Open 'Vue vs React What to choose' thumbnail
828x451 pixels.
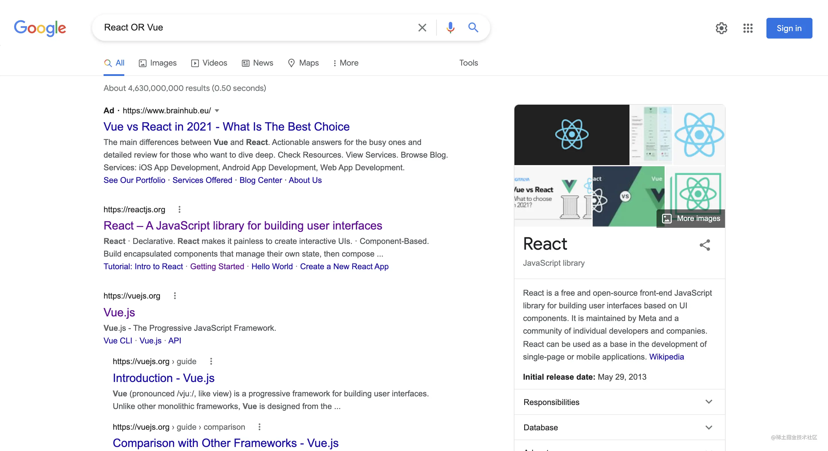pyautogui.click(x=553, y=197)
